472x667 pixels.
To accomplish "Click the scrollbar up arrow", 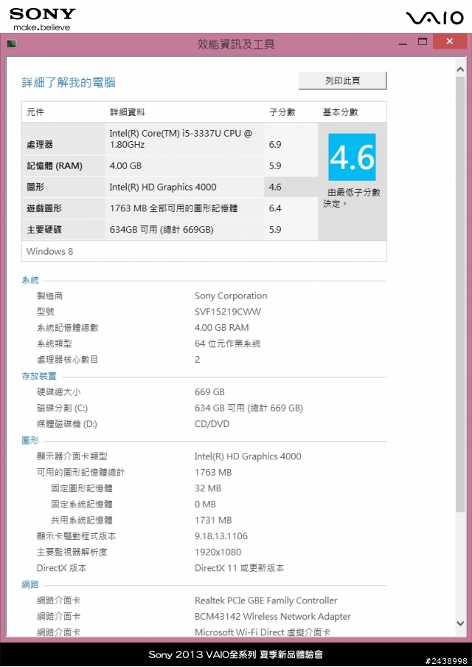I will [x=460, y=69].
